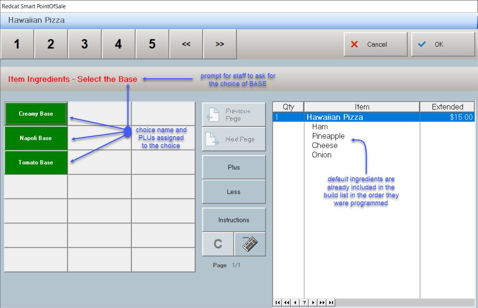Click the >> button in the number row

[x=220, y=44]
